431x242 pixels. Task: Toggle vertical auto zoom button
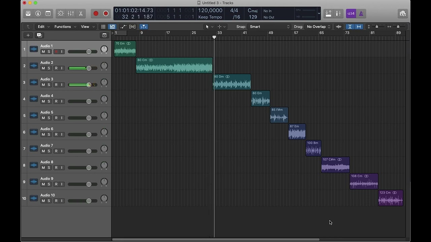(x=350, y=27)
